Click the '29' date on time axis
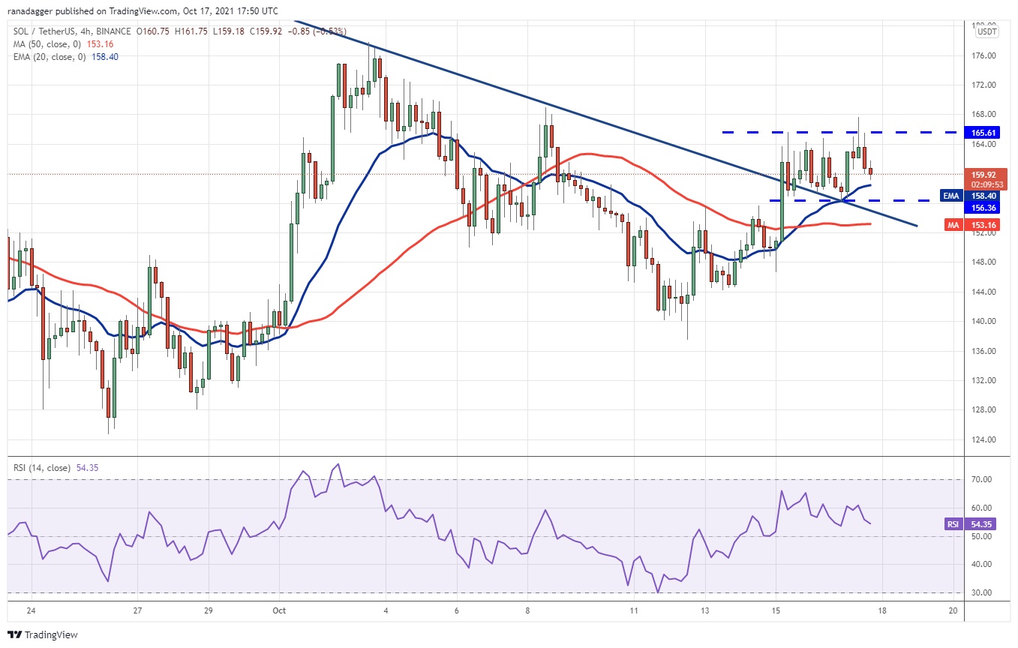This screenshot has width=1018, height=648. [x=208, y=611]
